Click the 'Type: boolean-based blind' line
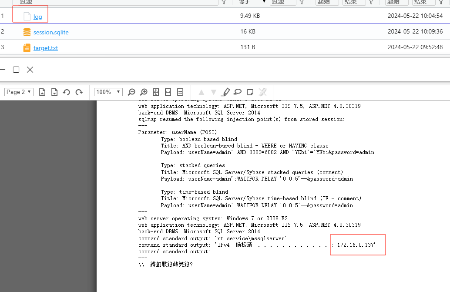This screenshot has height=292, width=450. tap(199, 139)
